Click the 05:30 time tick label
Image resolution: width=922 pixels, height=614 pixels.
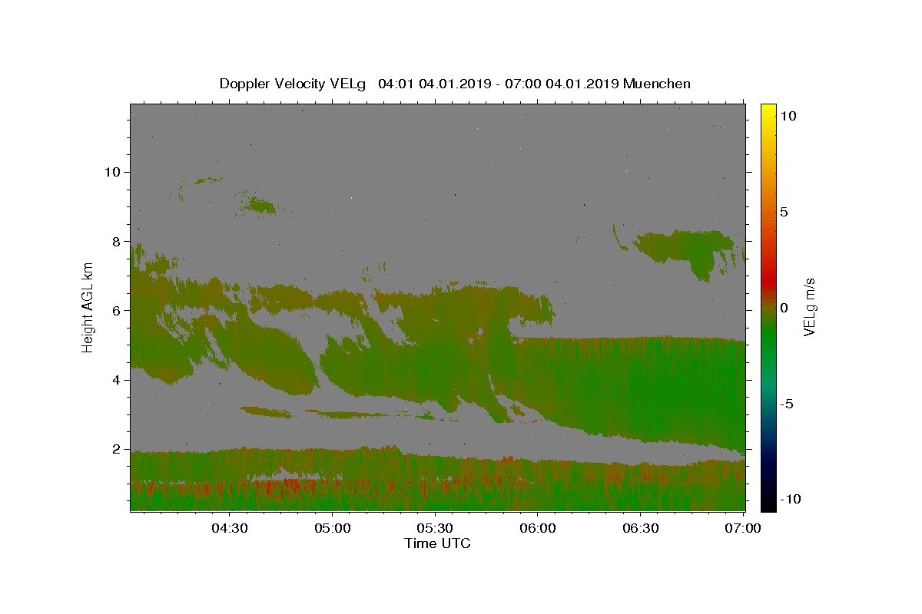[x=435, y=528]
